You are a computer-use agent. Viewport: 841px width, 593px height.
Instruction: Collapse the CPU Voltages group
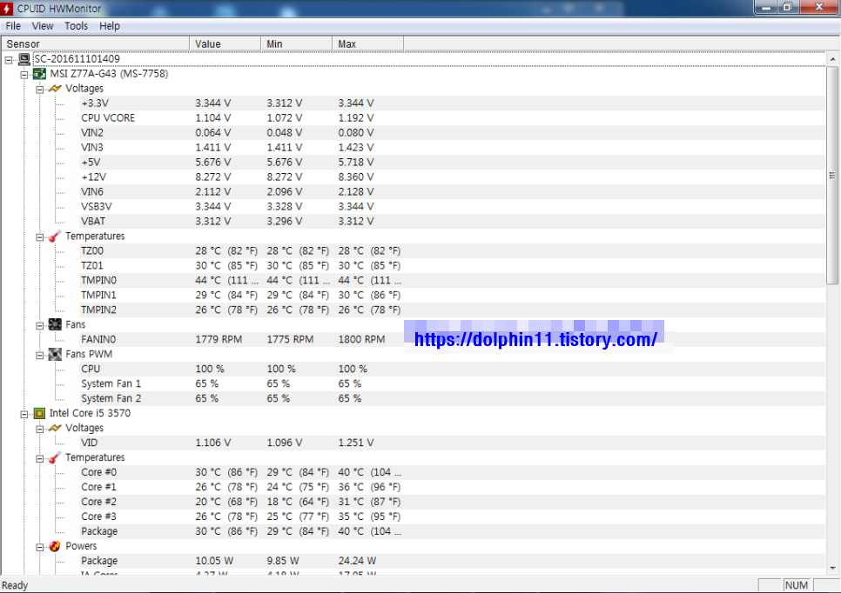coord(40,429)
